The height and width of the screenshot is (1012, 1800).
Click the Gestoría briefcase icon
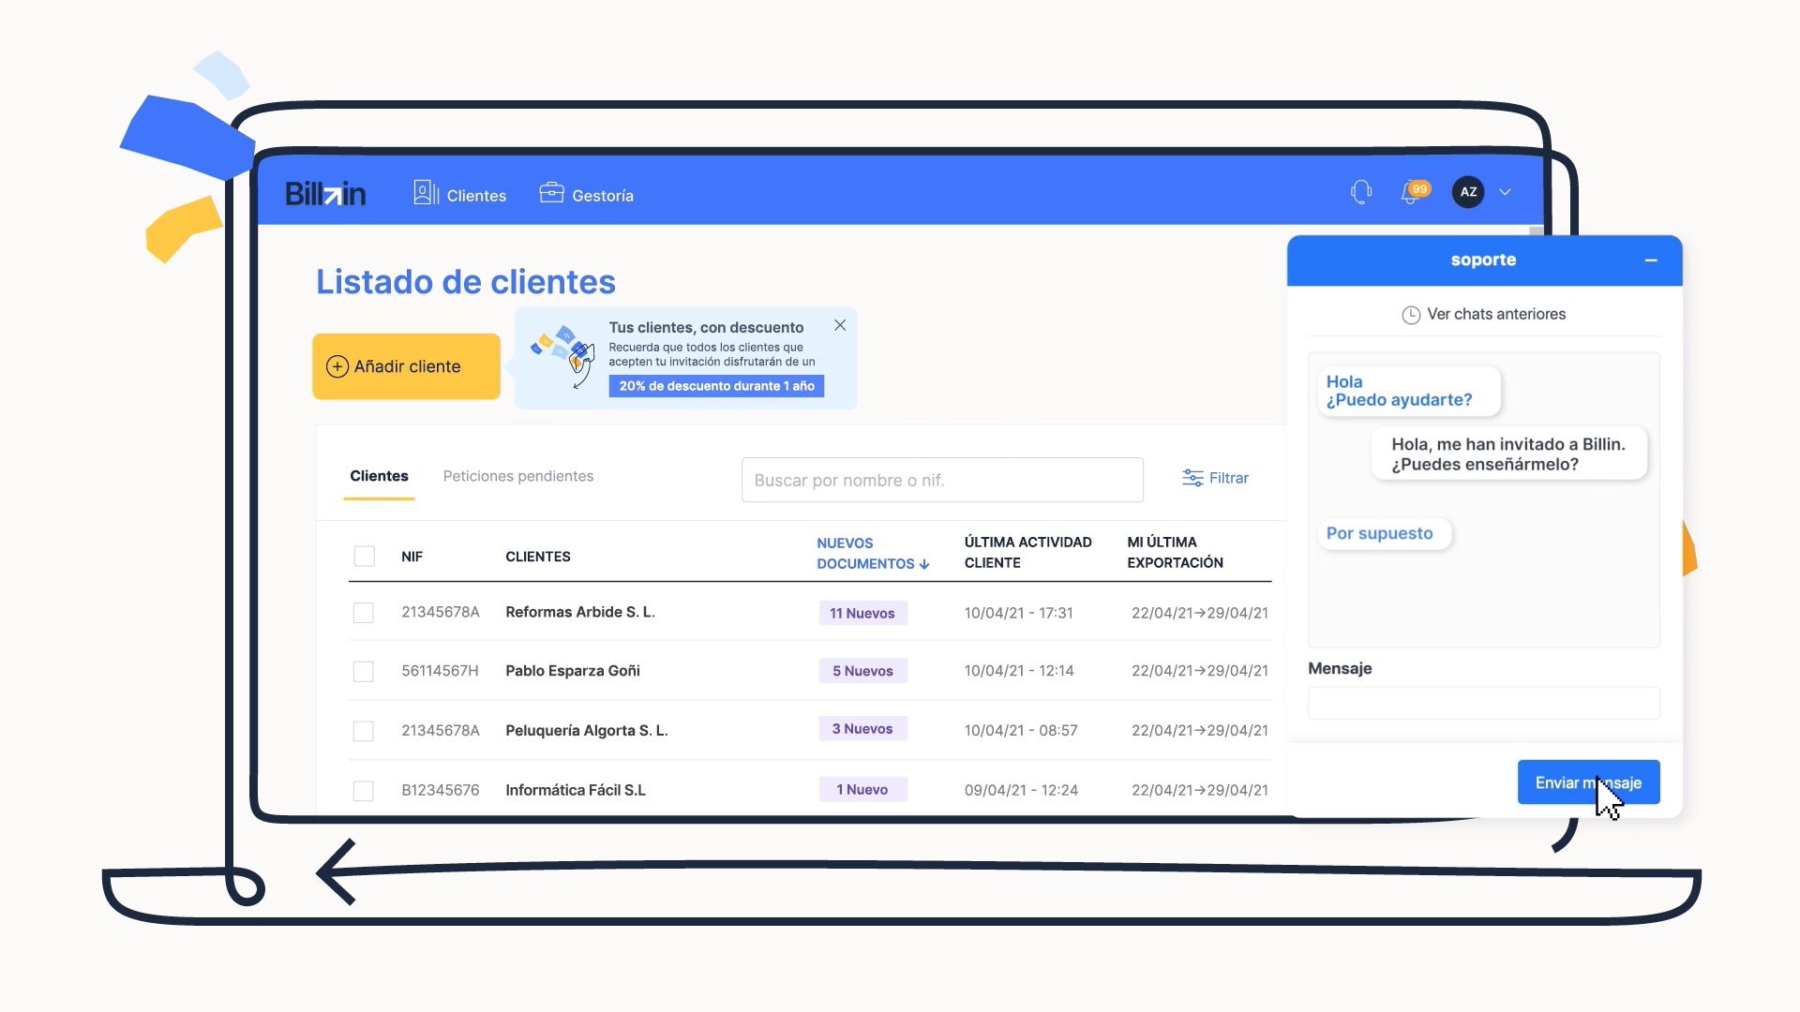pyautogui.click(x=551, y=192)
